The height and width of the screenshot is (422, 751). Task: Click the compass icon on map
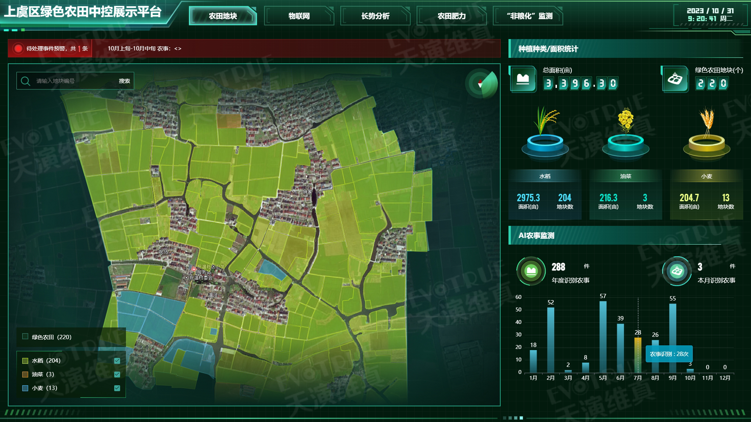click(481, 83)
